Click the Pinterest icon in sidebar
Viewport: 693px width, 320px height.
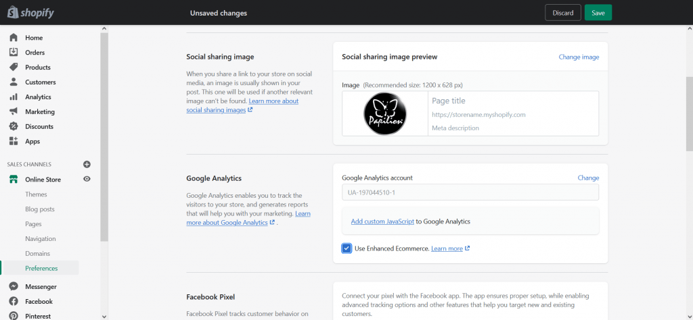pyautogui.click(x=14, y=315)
